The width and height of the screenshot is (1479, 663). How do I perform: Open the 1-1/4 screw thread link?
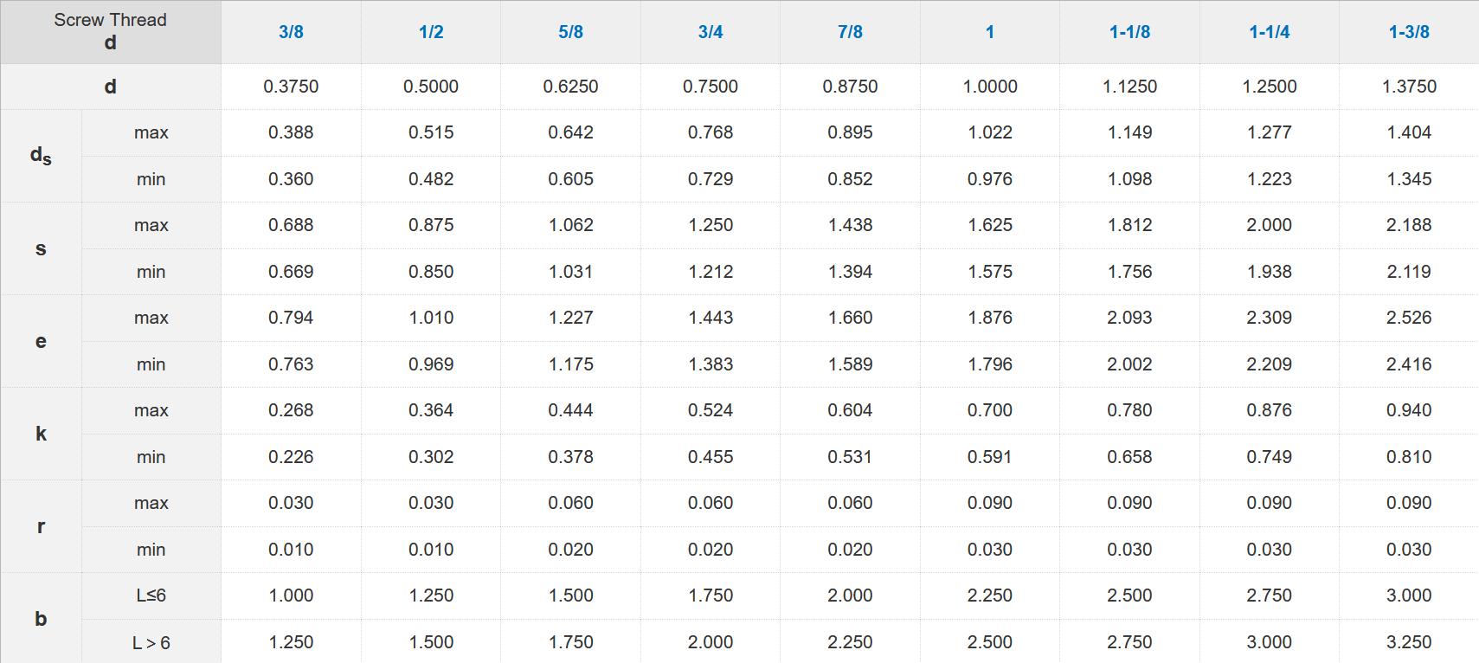coord(1270,32)
